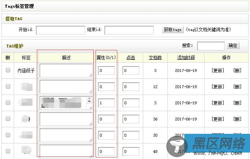This screenshot has height=159, width=250.
Task: Sort tags by 点击 column header
Action: 131,58
